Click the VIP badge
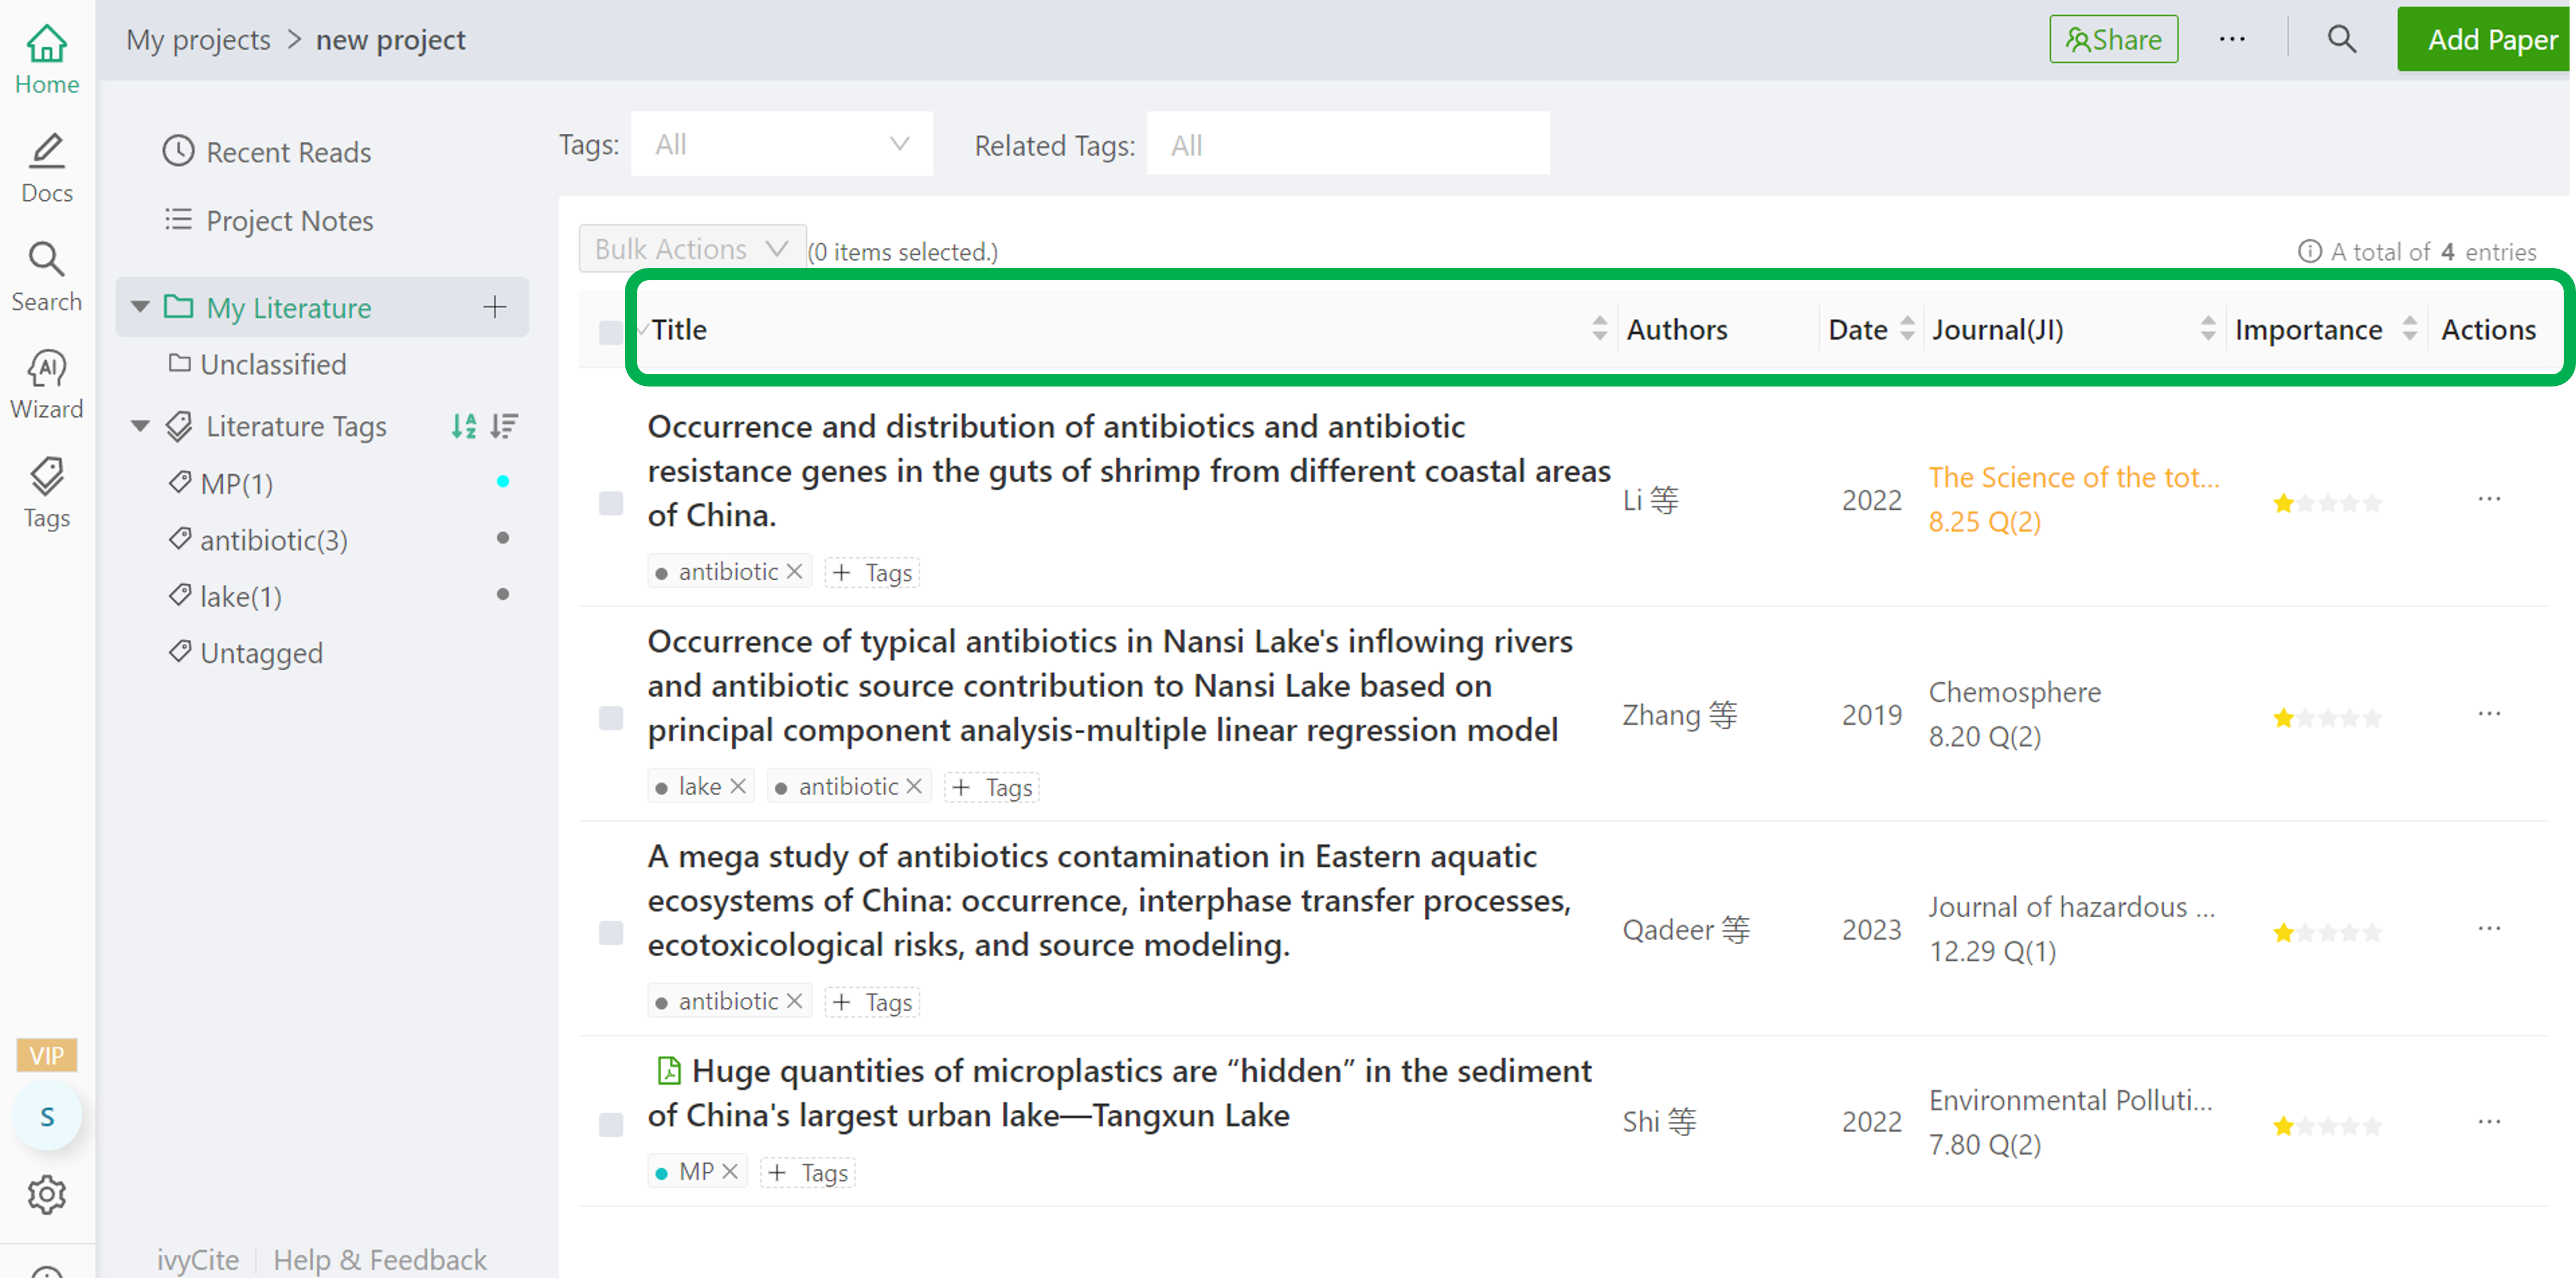Image resolution: width=2576 pixels, height=1278 pixels. click(47, 1055)
